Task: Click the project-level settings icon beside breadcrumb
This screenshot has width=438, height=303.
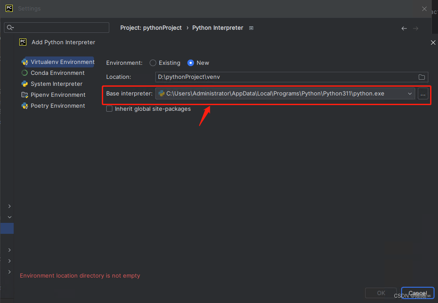Action: click(x=251, y=28)
